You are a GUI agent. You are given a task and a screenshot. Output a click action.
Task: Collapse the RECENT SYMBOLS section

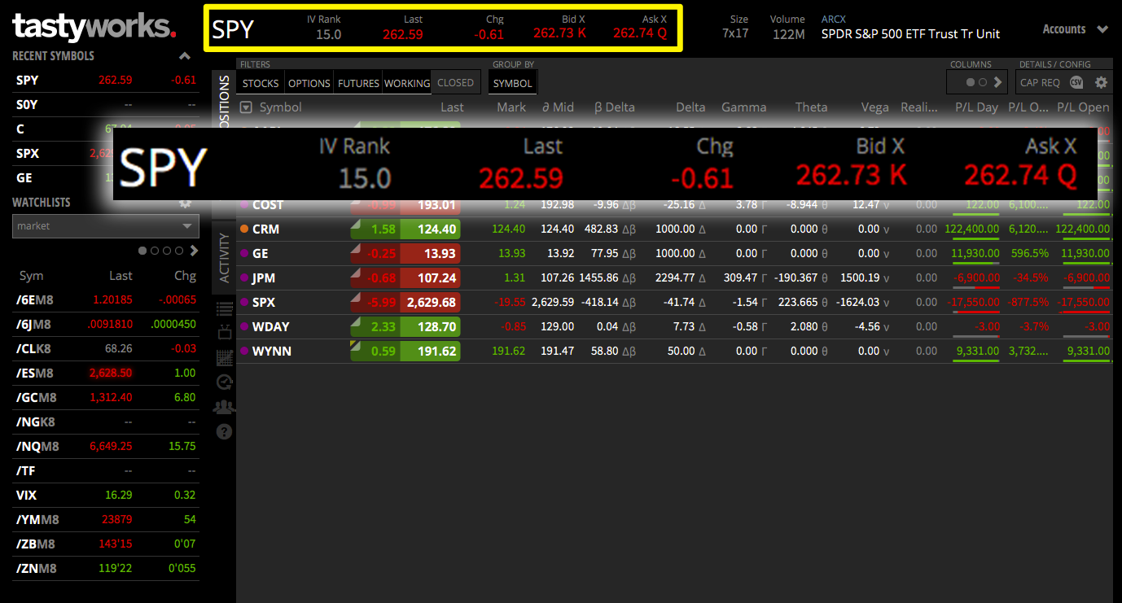pos(184,55)
